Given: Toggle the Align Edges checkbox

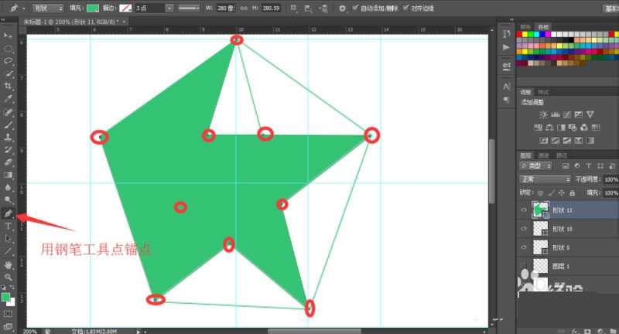Looking at the screenshot, I should pos(405,8).
